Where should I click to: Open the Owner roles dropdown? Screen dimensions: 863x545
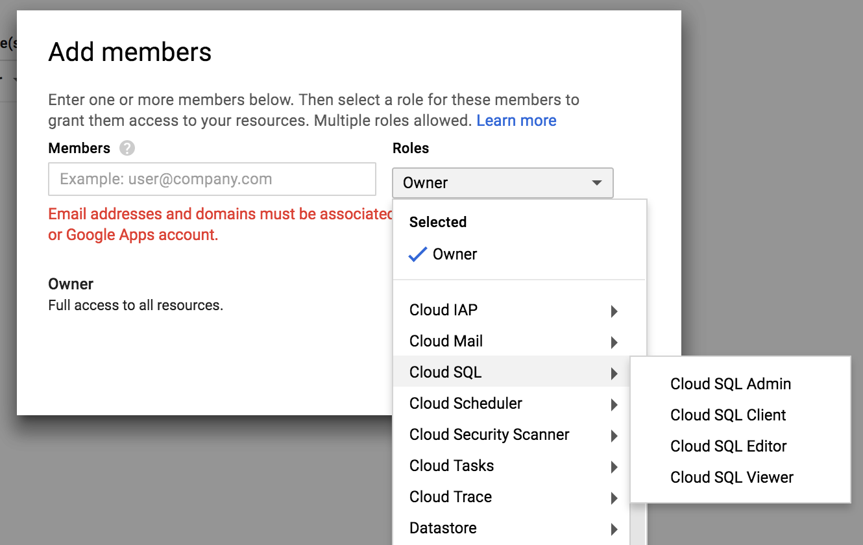503,183
